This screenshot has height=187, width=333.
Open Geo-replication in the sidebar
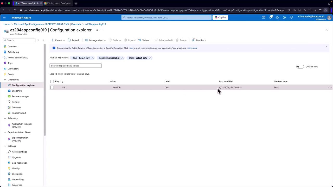(x=20, y=163)
